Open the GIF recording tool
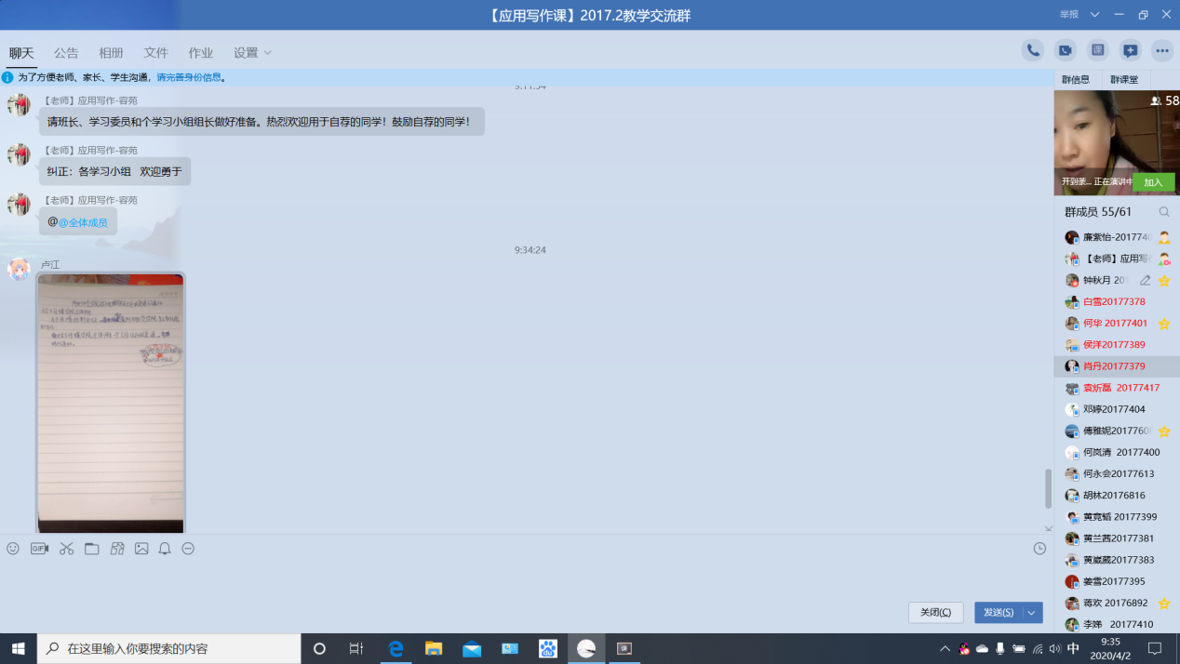The height and width of the screenshot is (664, 1180). (x=39, y=549)
